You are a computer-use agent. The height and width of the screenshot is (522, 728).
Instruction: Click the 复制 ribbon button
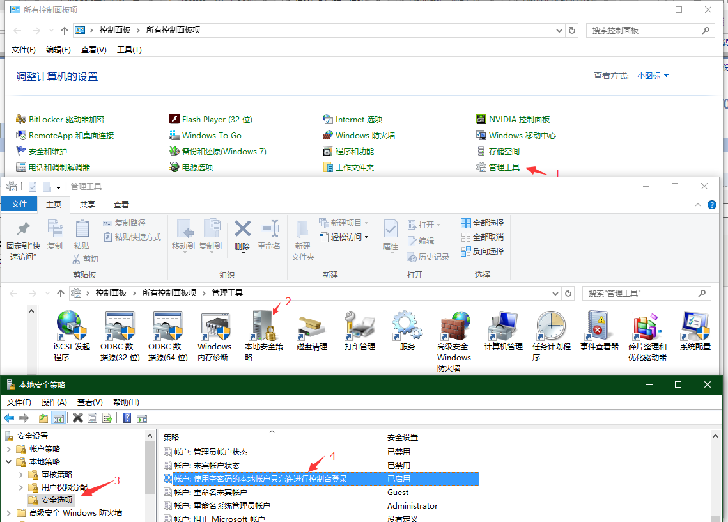tap(55, 235)
